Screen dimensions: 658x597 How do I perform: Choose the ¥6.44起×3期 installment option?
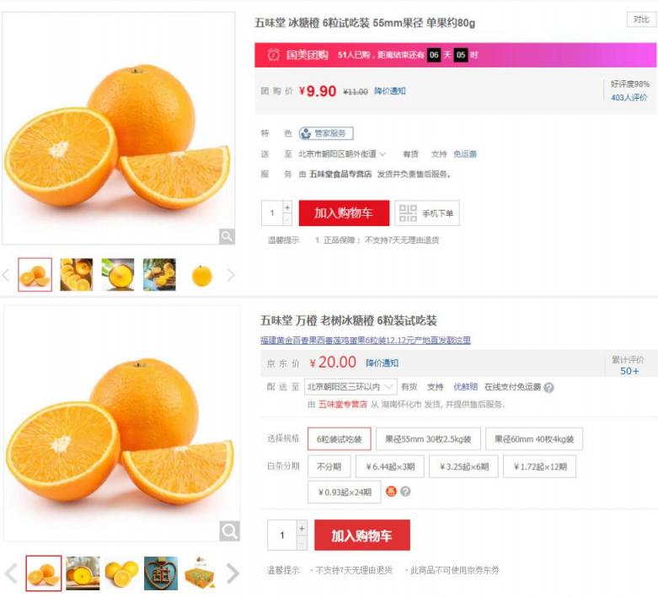[390, 466]
